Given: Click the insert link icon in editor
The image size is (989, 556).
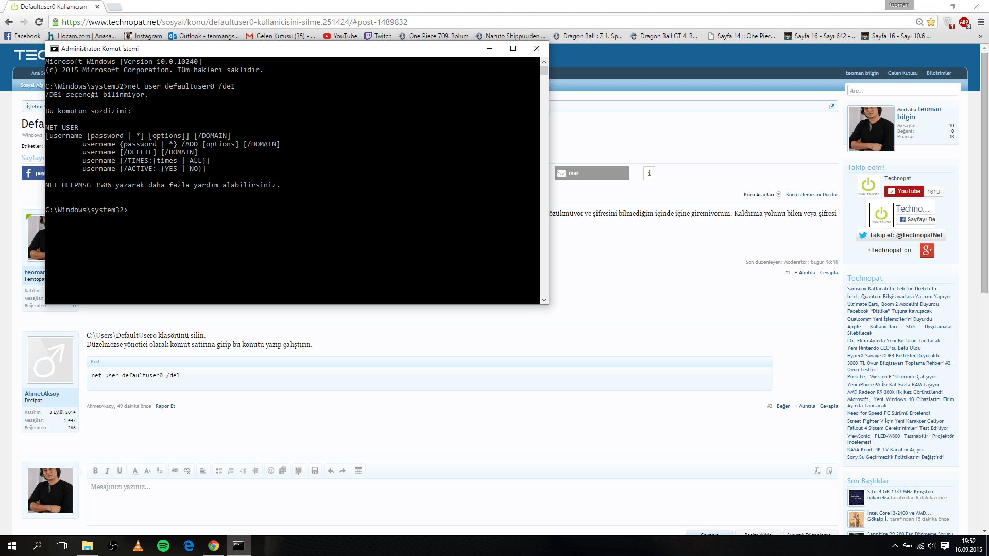Looking at the screenshot, I should pyautogui.click(x=175, y=471).
